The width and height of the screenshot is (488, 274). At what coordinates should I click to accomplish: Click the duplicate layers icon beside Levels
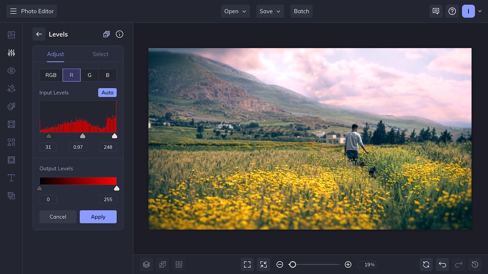[x=106, y=34]
